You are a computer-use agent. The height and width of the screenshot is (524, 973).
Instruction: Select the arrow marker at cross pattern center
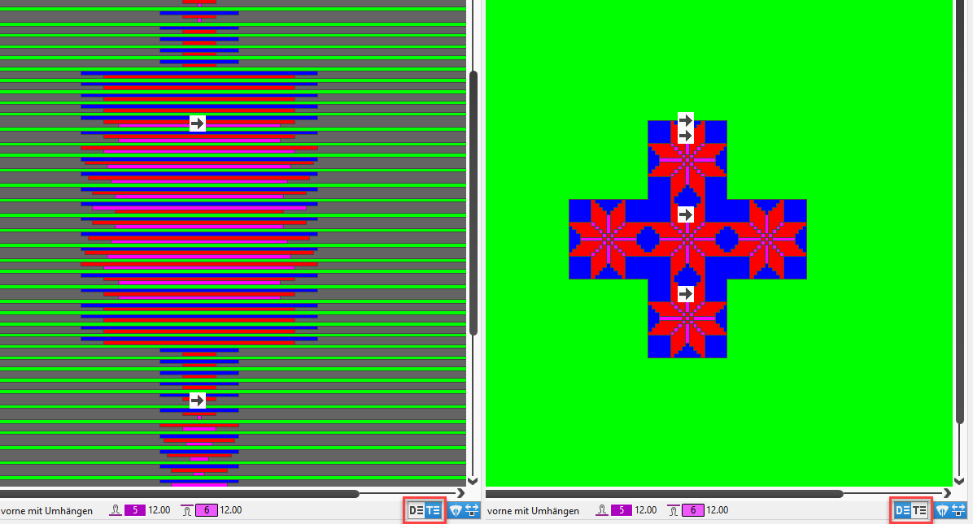coord(686,214)
